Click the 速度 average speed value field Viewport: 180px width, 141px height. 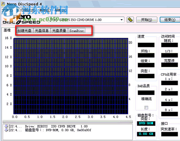click(146, 45)
